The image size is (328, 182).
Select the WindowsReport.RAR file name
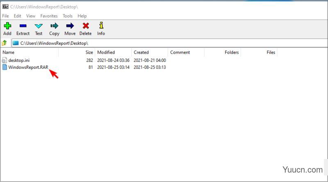28,67
